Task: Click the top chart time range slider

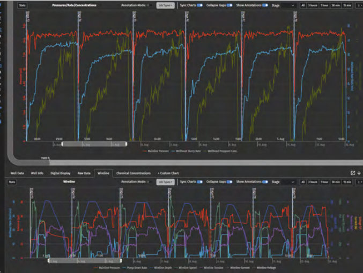Action: 94,144
